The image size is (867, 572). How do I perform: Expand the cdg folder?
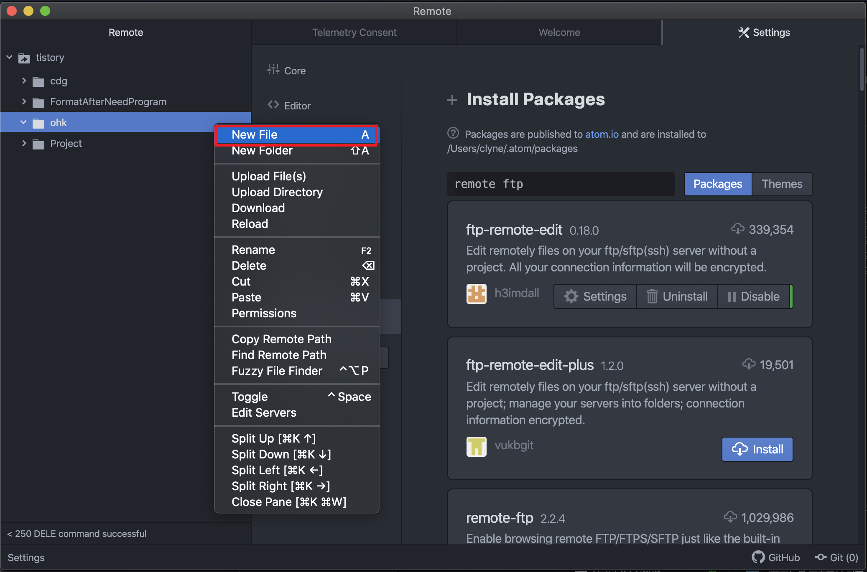click(x=24, y=81)
